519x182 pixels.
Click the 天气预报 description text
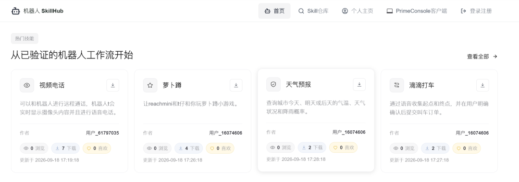pyautogui.click(x=316, y=107)
